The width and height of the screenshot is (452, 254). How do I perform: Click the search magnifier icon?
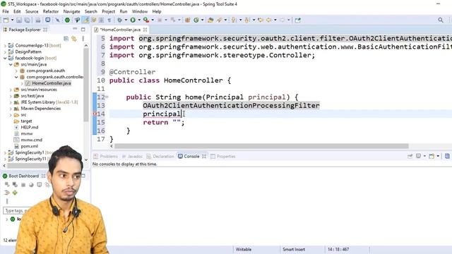coord(441,20)
